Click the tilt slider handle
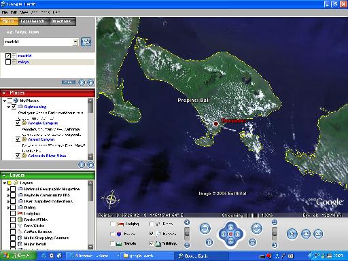 point(275,233)
